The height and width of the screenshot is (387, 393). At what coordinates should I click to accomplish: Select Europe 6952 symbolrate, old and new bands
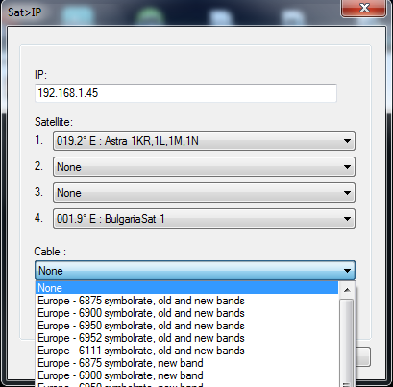point(186,338)
